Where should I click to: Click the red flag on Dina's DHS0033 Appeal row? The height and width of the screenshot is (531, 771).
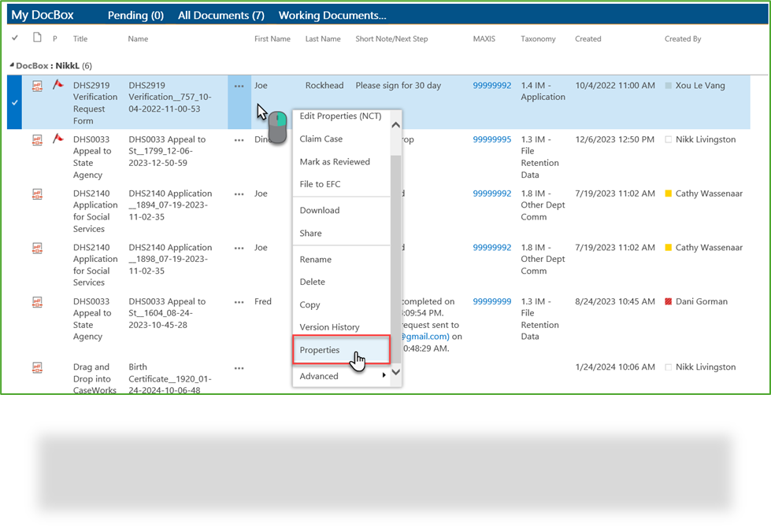click(57, 139)
